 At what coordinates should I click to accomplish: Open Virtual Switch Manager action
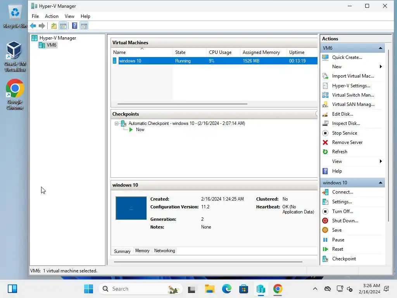click(353, 95)
